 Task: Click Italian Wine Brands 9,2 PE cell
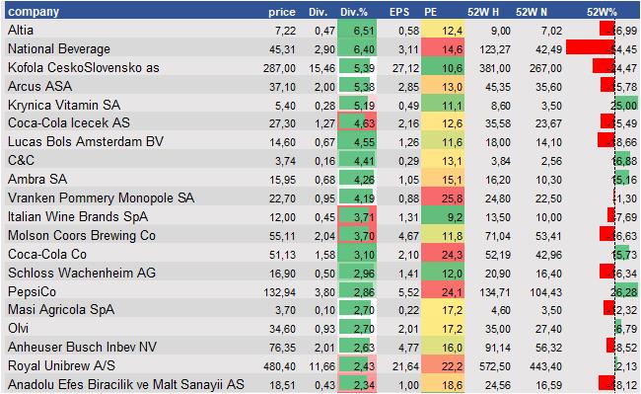[443, 217]
